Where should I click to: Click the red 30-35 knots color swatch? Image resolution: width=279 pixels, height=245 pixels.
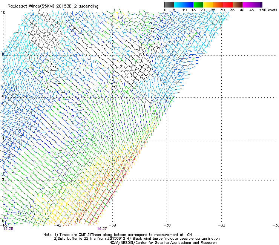tap(228, 5)
